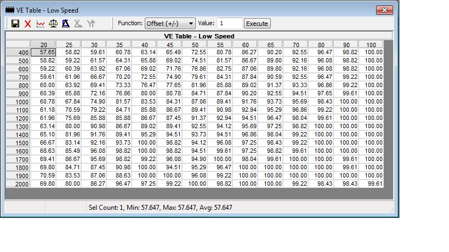449x252 pixels.
Task: Click cell 75.69 in row 1200
Action: point(69,118)
